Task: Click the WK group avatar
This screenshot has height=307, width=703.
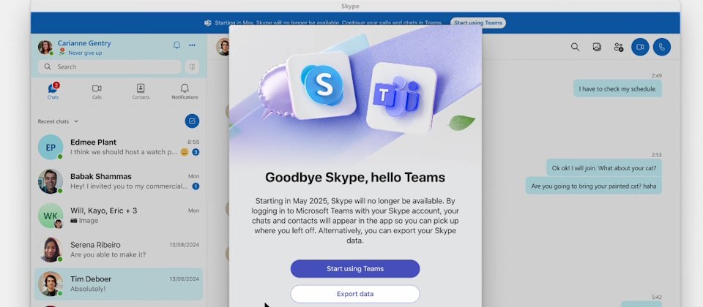Action: coord(51,216)
